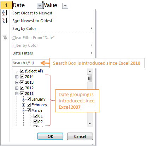
Task: Collapse the 2011 year node
Action: [17, 94]
